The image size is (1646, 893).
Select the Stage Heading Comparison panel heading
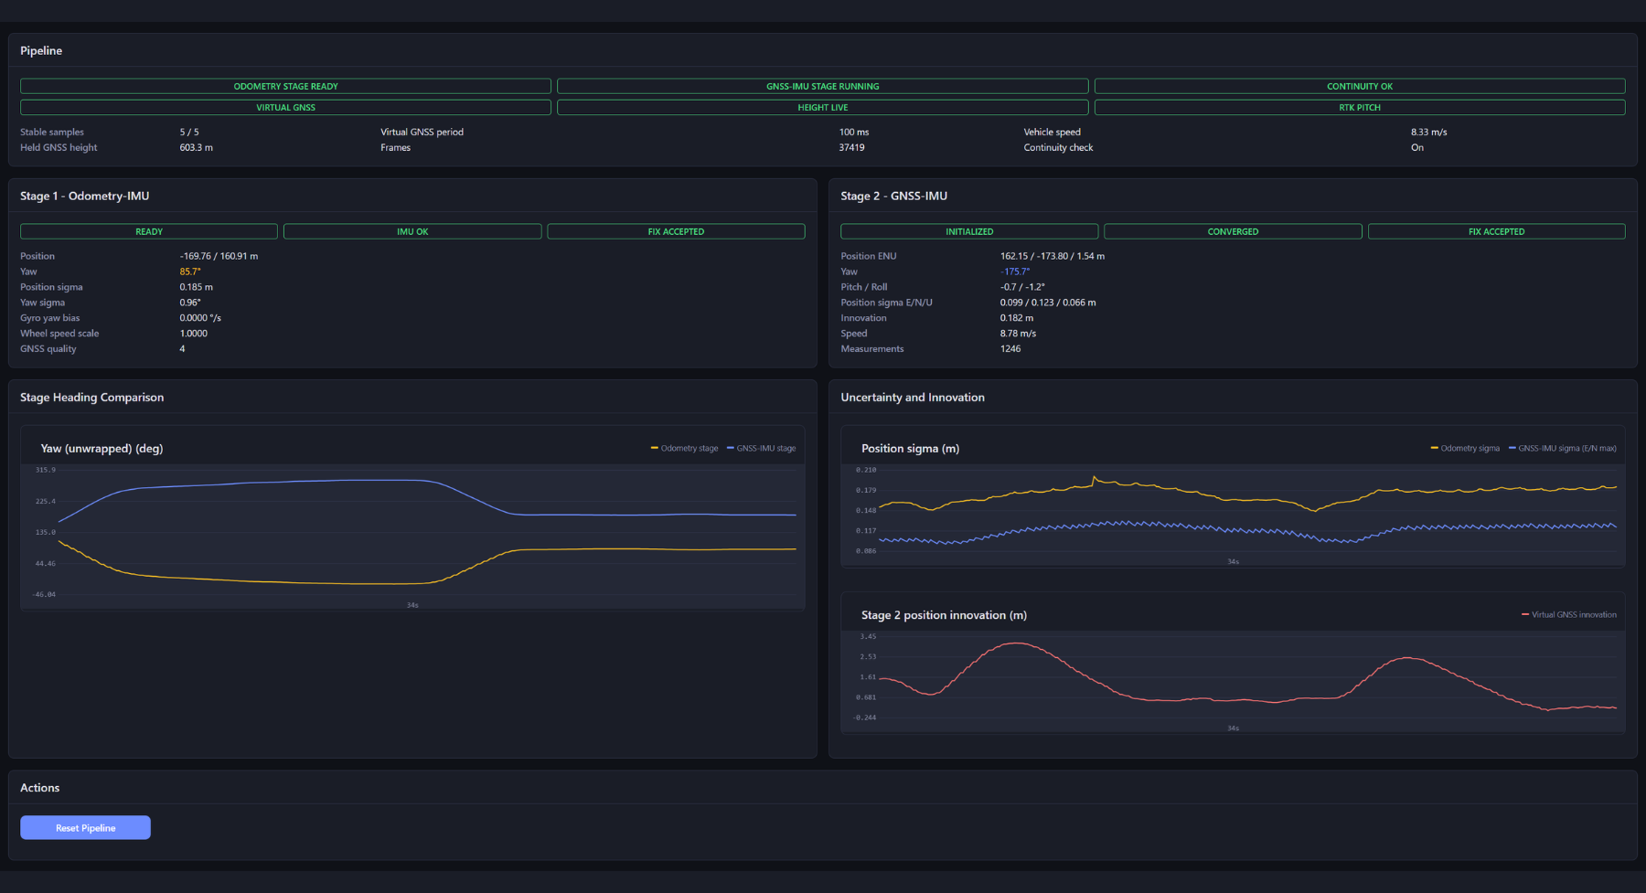[x=92, y=398]
